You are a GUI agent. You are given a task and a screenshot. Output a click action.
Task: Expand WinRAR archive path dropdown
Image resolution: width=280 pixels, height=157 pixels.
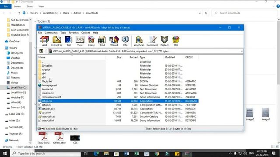click(241, 51)
